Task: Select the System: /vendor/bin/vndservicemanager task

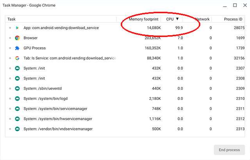Action: [x=125, y=129]
